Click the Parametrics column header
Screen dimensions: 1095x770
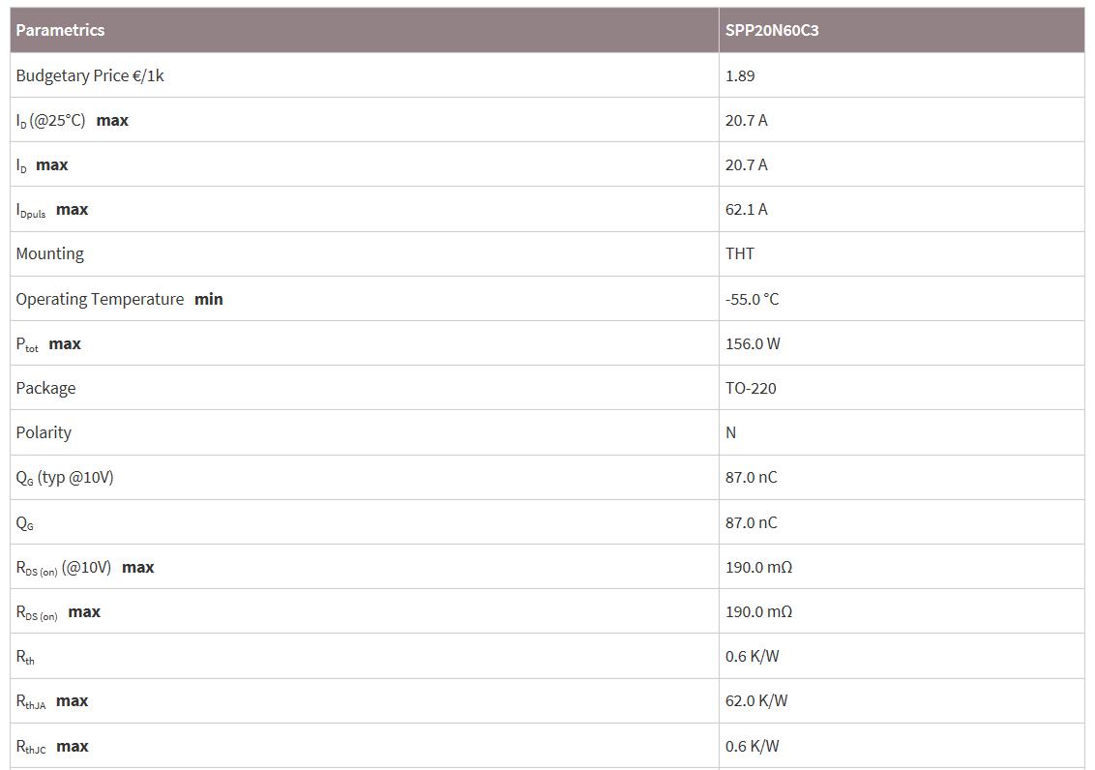pos(60,30)
